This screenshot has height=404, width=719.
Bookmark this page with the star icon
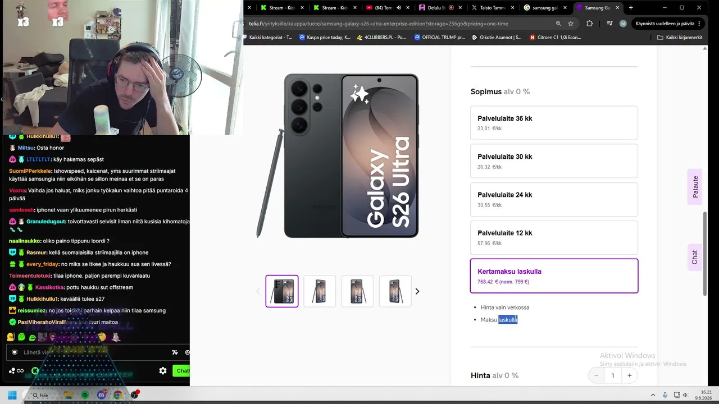pos(571,24)
